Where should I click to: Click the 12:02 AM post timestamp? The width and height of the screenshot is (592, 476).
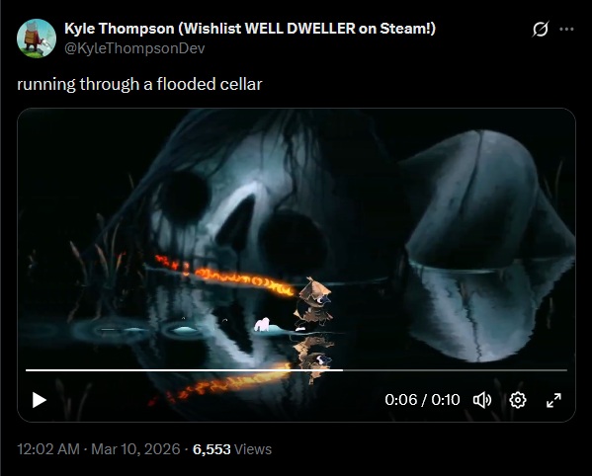pyautogui.click(x=48, y=449)
